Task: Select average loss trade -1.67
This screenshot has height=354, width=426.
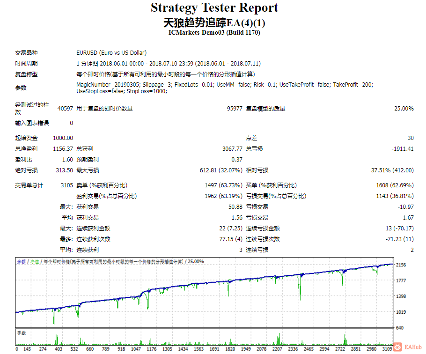Action: pos(407,218)
